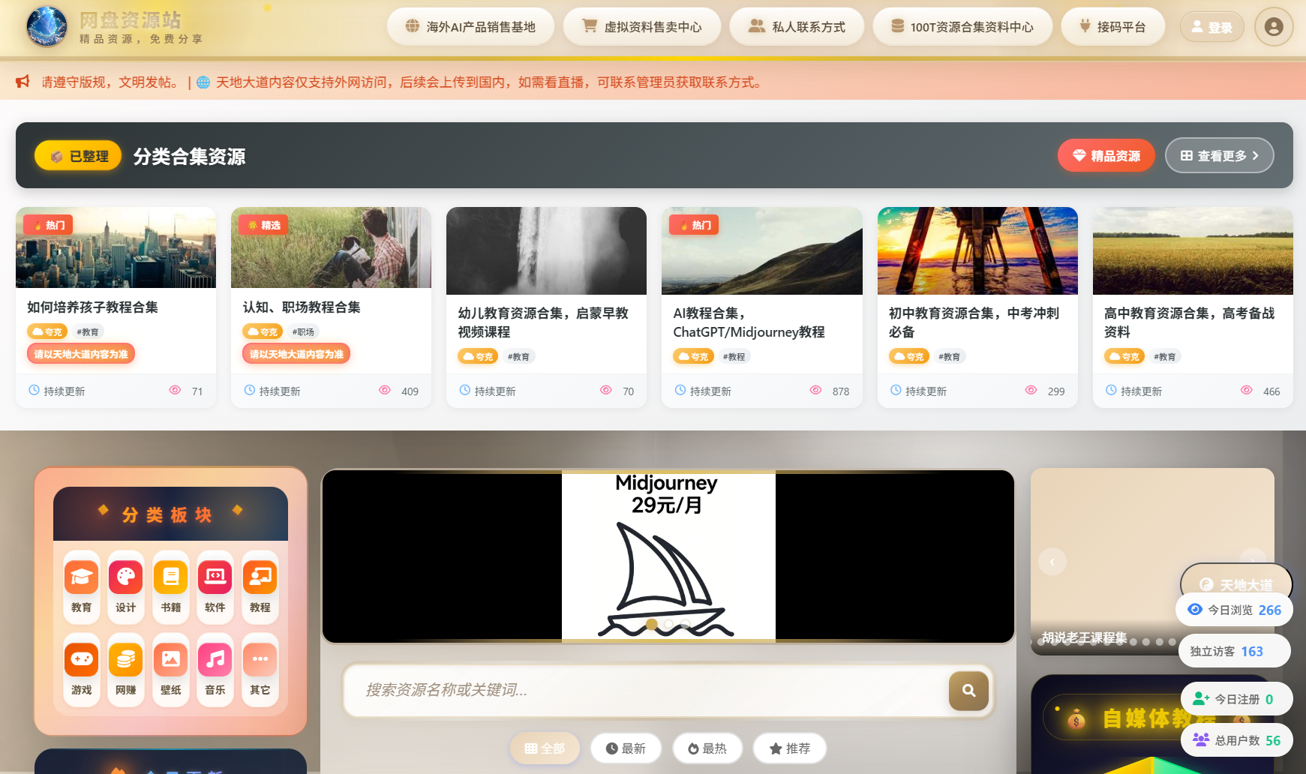Select the 游戏 gamepad category icon
Viewport: 1306px width, 774px height.
[81, 659]
